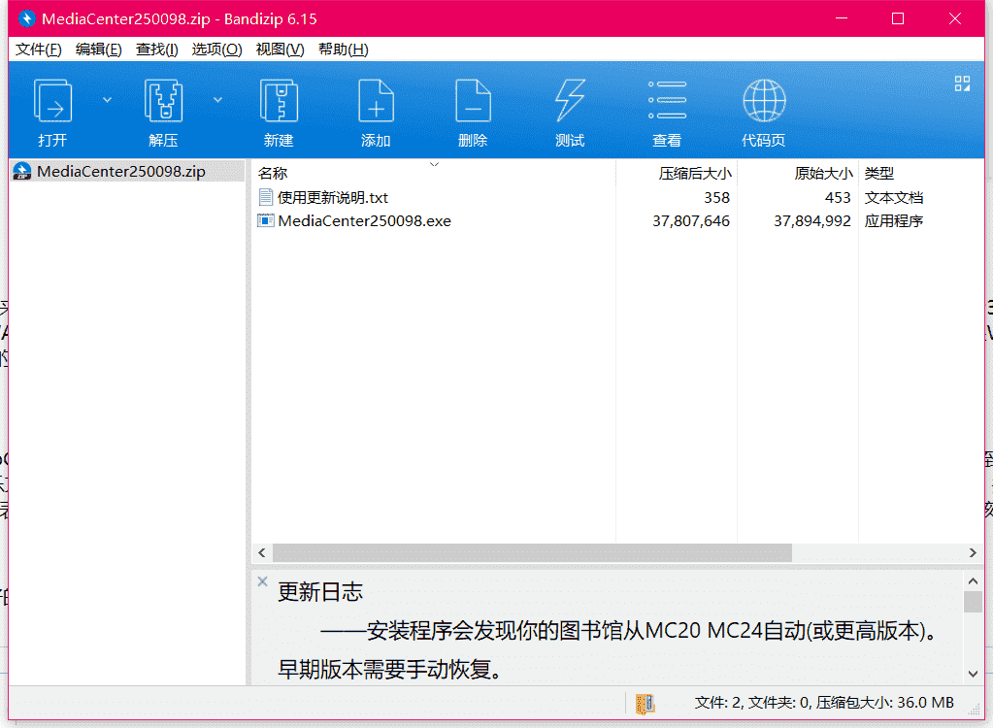Image resolution: width=993 pixels, height=728 pixels.
Task: Select MediaCenter250098.zip in the tree panel
Action: [x=128, y=172]
